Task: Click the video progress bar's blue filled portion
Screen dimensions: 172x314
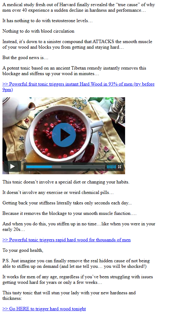Action: pyautogui.click(x=39, y=167)
